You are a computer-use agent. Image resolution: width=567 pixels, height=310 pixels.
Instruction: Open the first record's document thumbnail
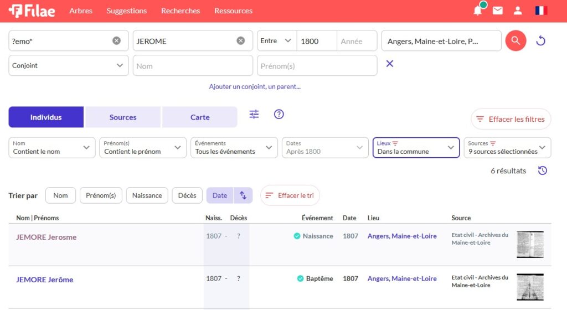[530, 244]
